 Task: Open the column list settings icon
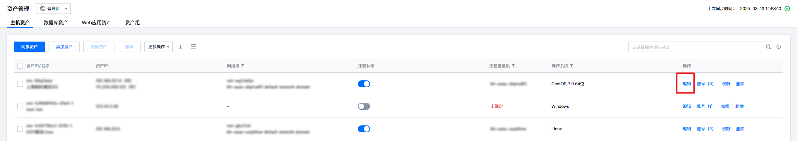(193, 47)
